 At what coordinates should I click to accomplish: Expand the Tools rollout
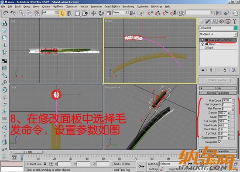coord(218,88)
